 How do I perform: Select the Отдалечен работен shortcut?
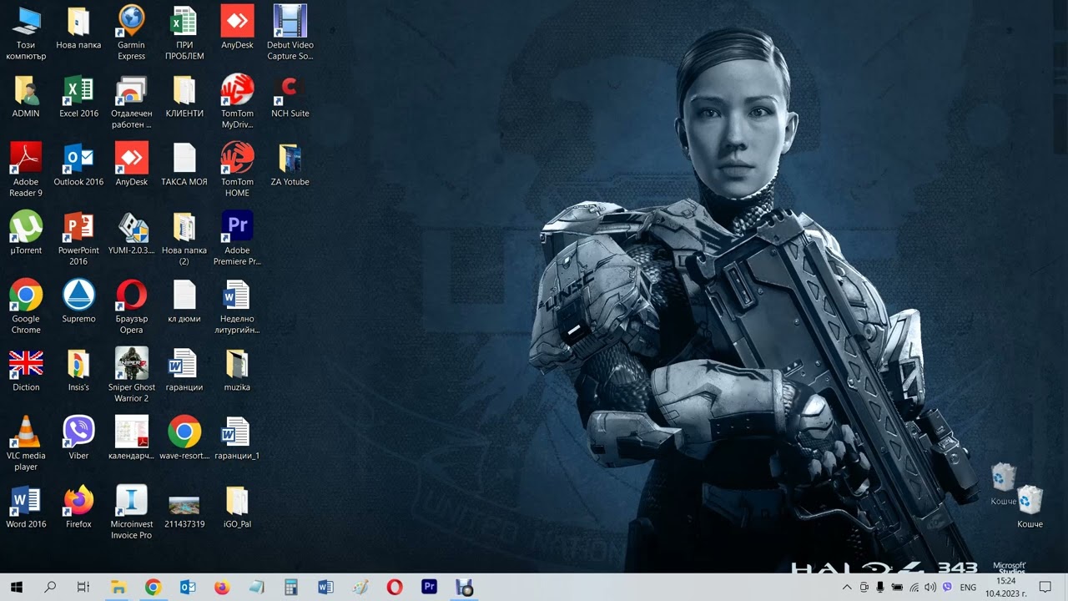(131, 102)
